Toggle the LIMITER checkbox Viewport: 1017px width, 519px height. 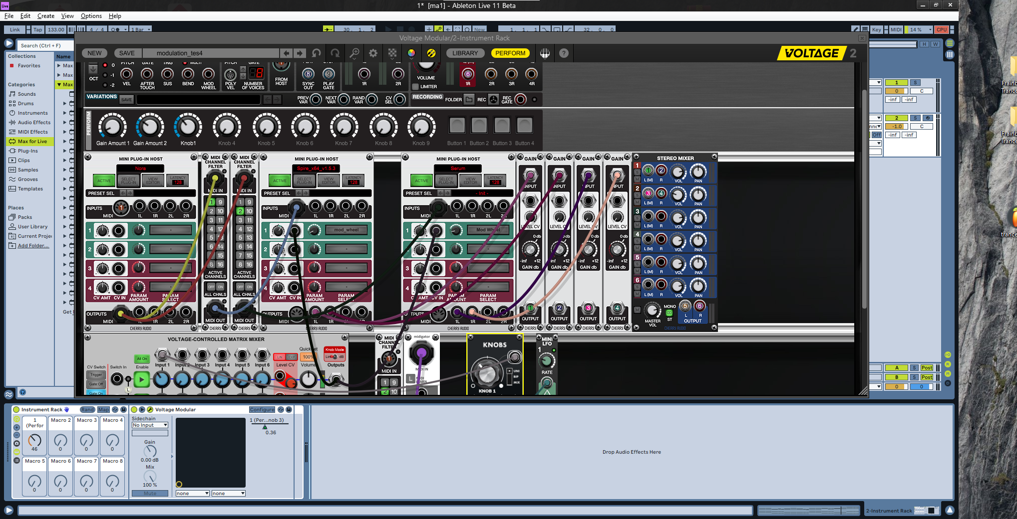(x=415, y=86)
